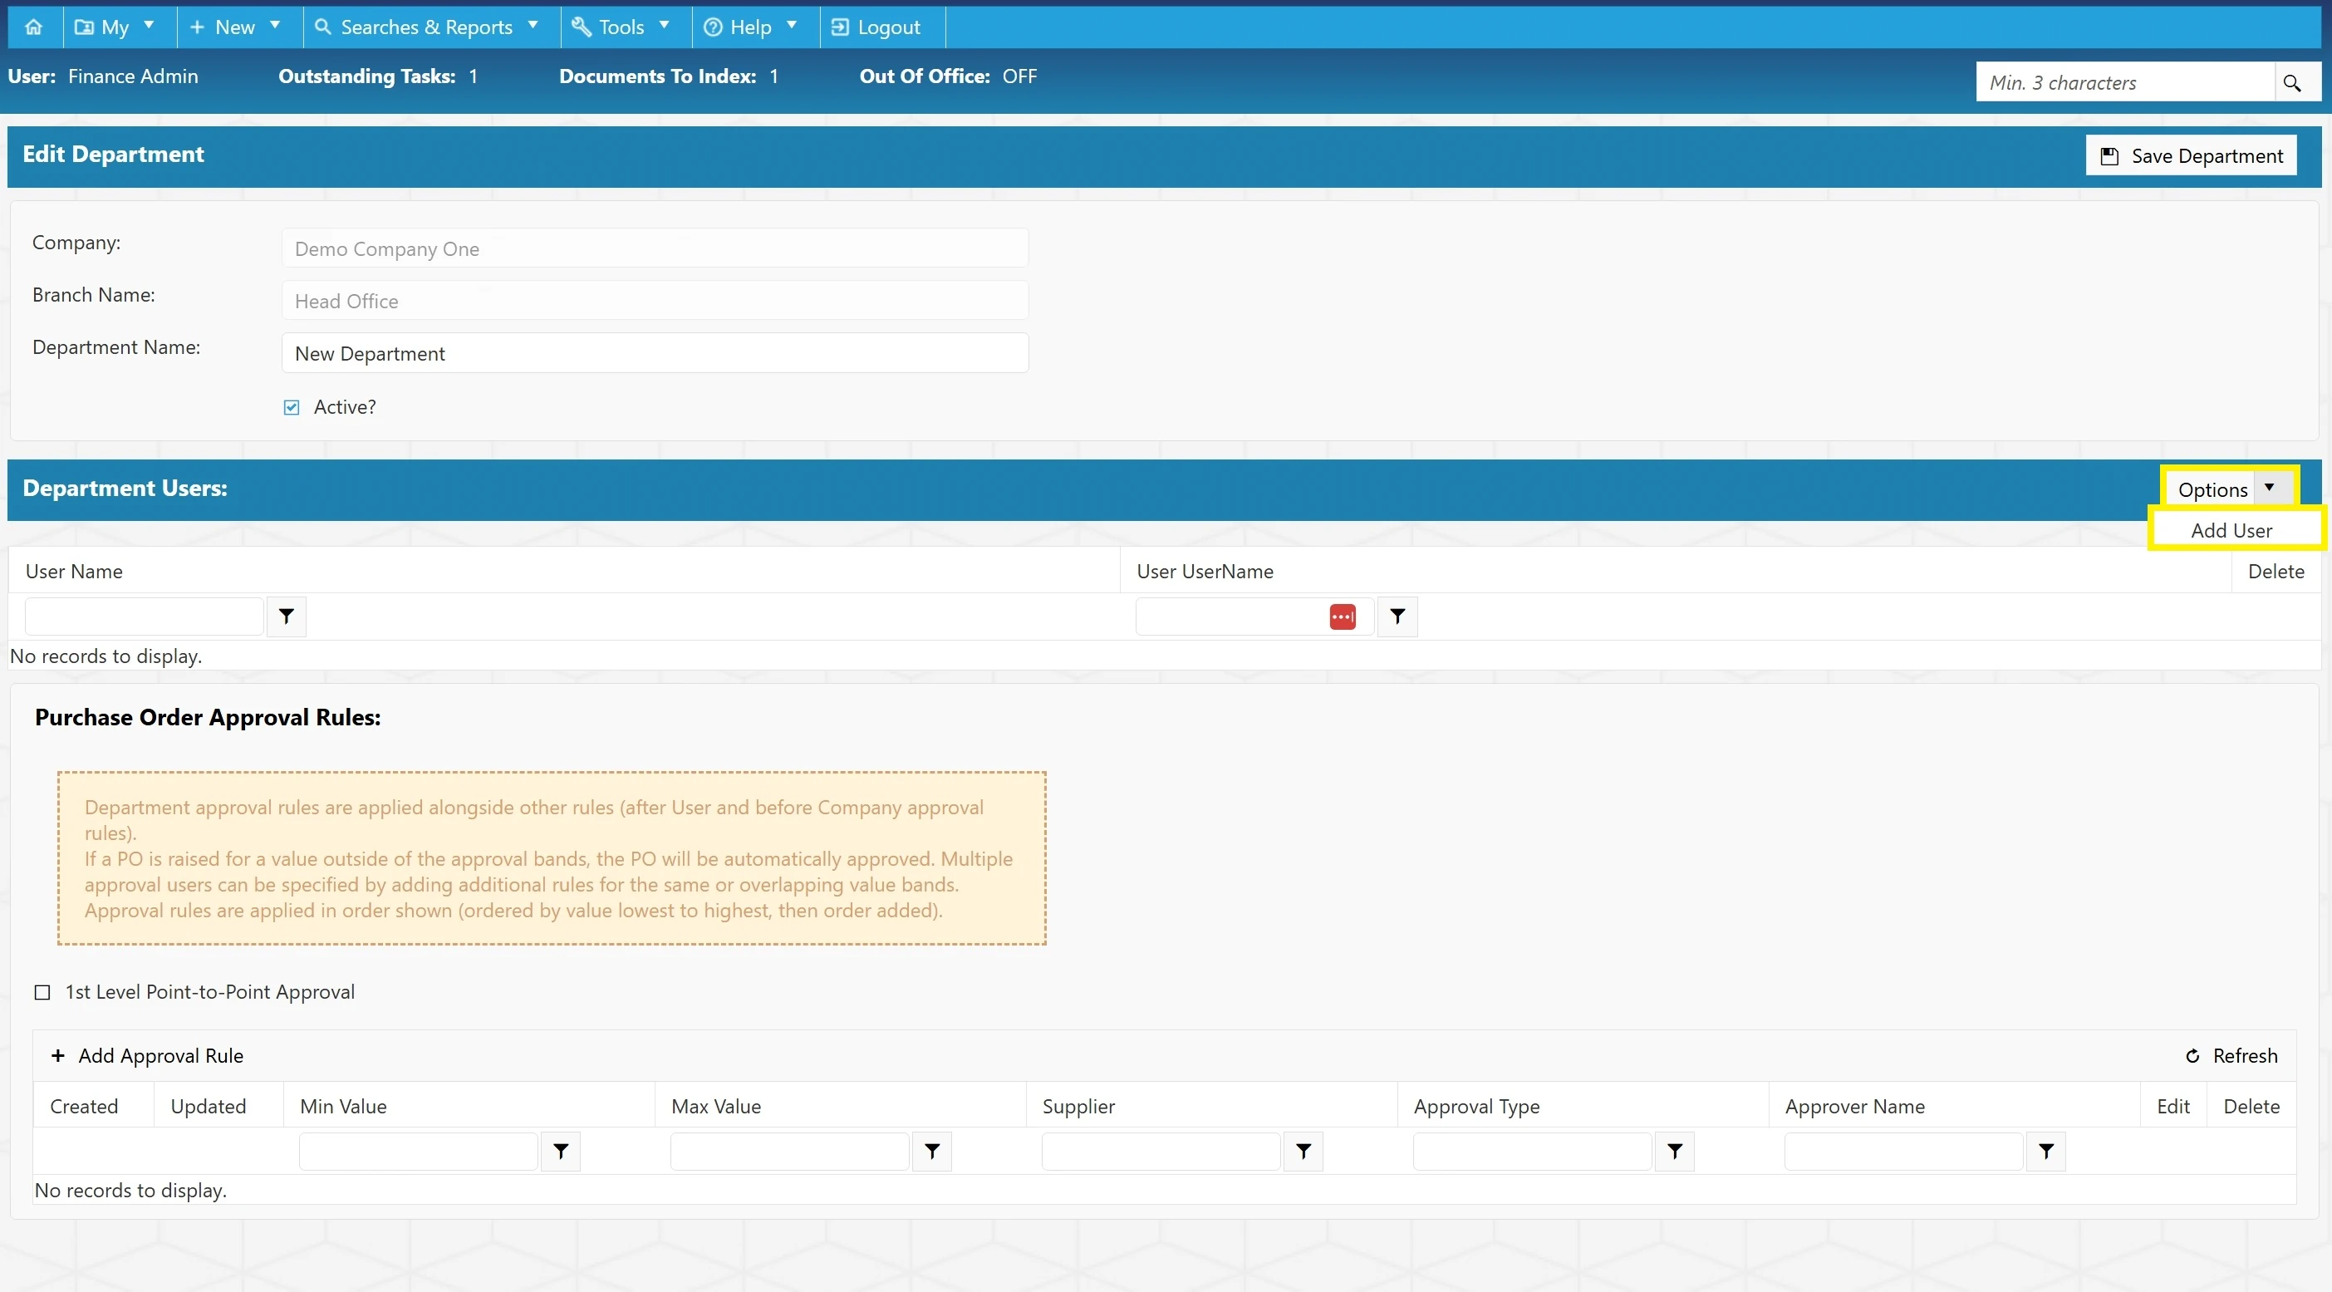Sort by User UserName column header

click(1205, 572)
